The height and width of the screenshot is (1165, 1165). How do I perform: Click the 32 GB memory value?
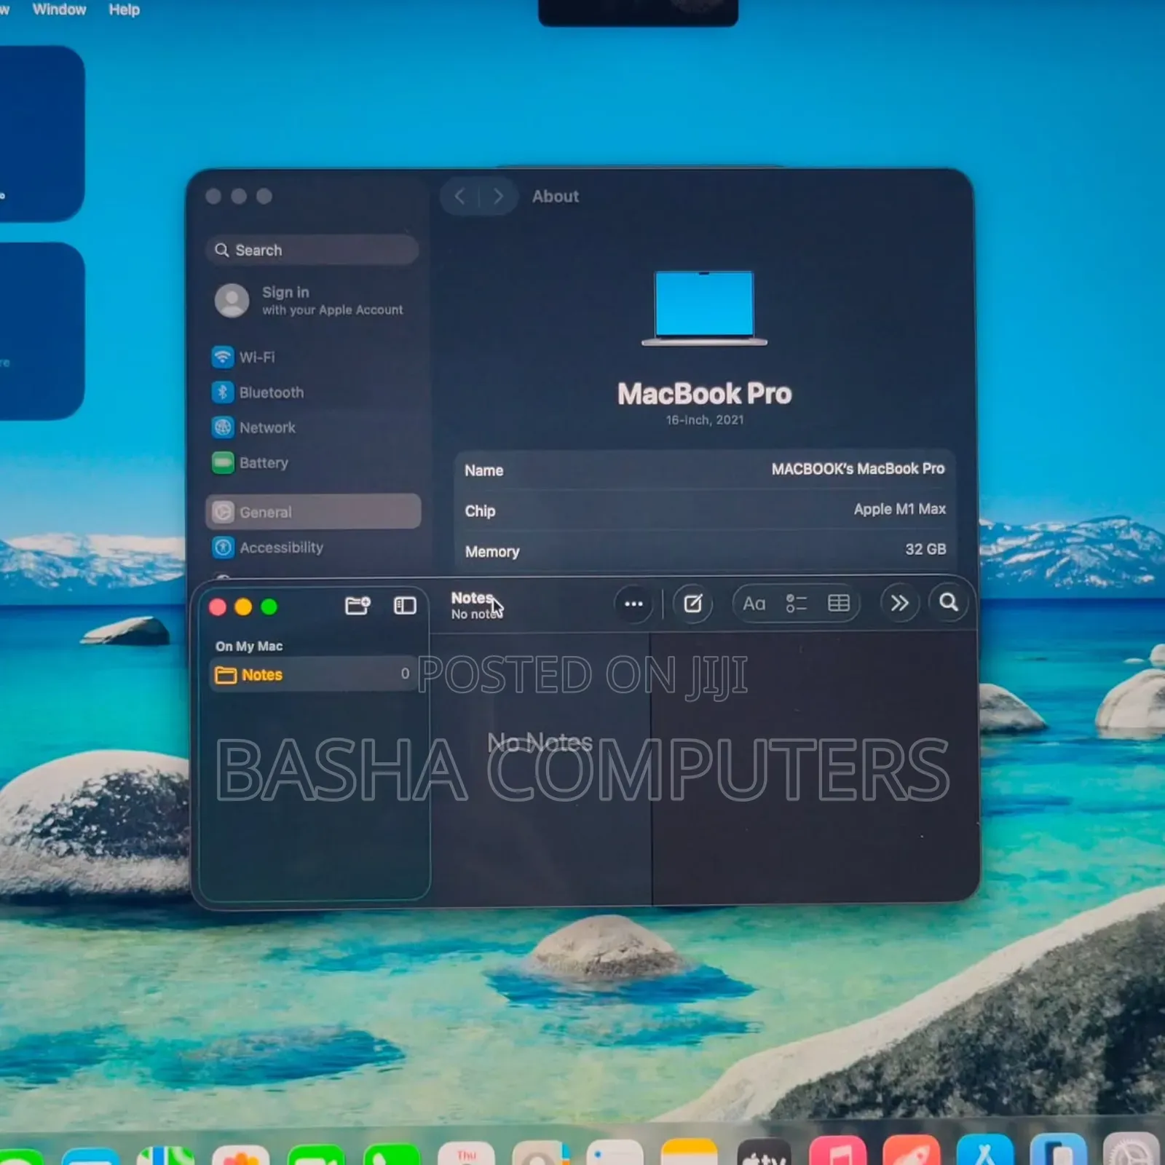click(925, 549)
